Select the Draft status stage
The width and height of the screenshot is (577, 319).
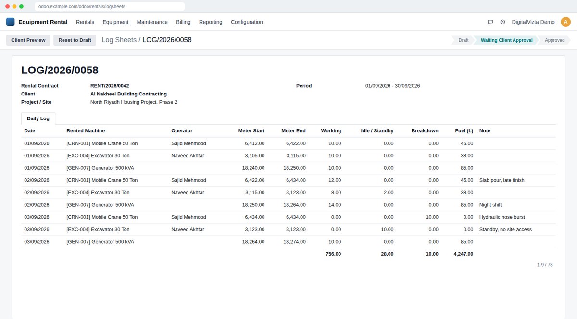click(x=463, y=40)
